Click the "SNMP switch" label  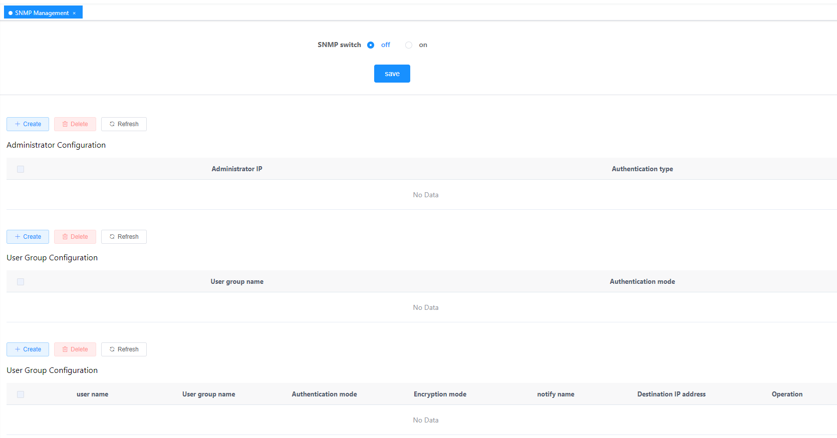(339, 45)
